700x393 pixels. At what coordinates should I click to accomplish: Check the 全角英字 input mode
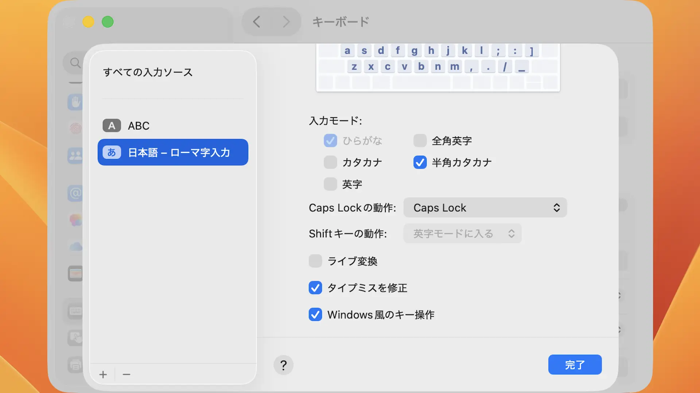coord(420,140)
